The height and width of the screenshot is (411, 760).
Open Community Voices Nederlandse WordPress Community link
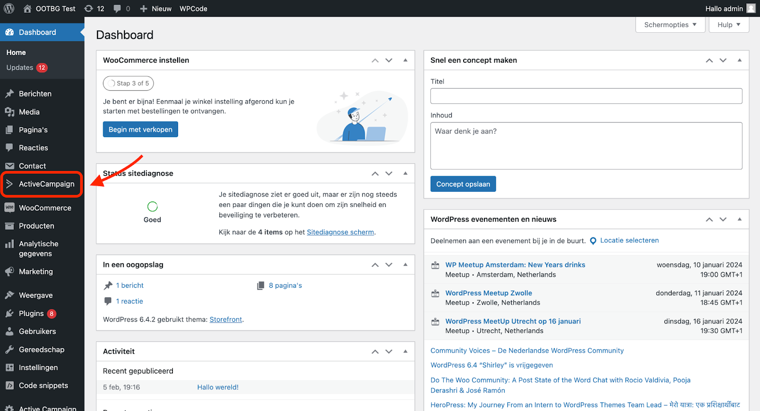click(527, 350)
